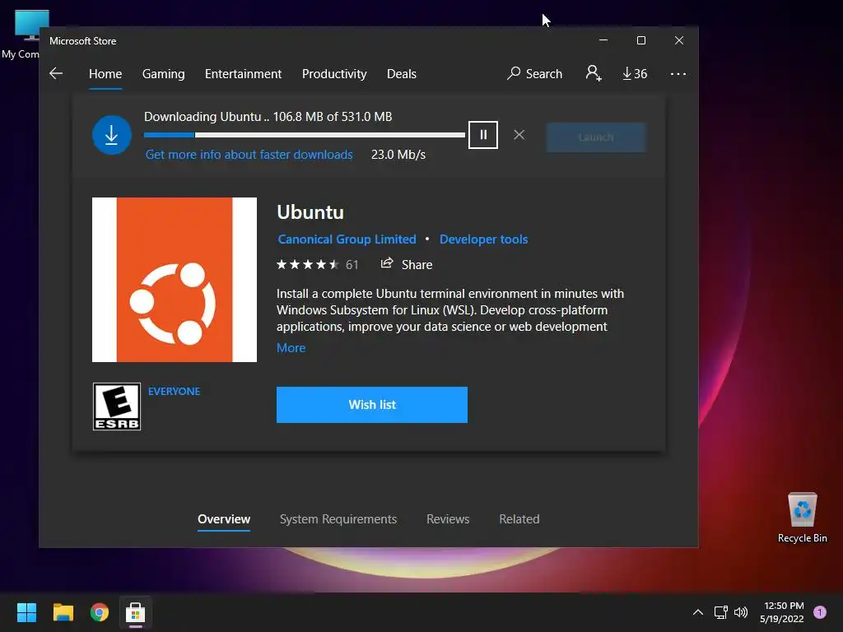Open Get more info about faster downloads

point(249,155)
